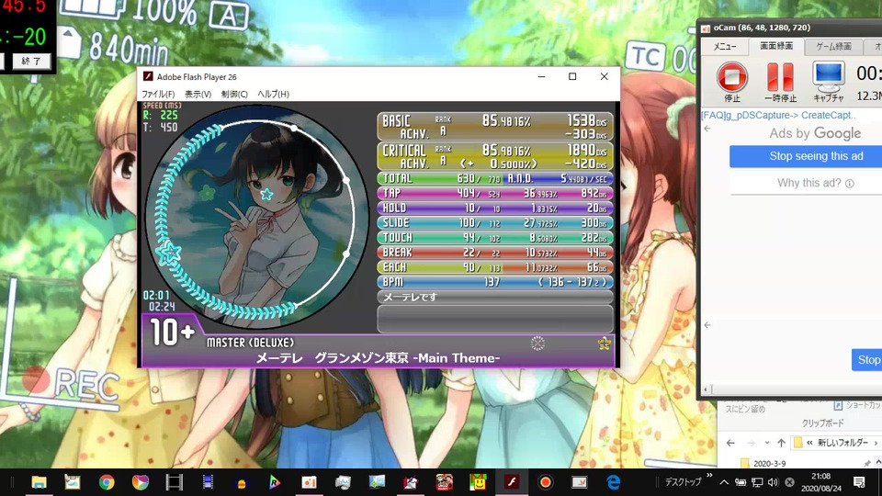
Task: Click the SLIDE count row
Action: pyautogui.click(x=495, y=223)
